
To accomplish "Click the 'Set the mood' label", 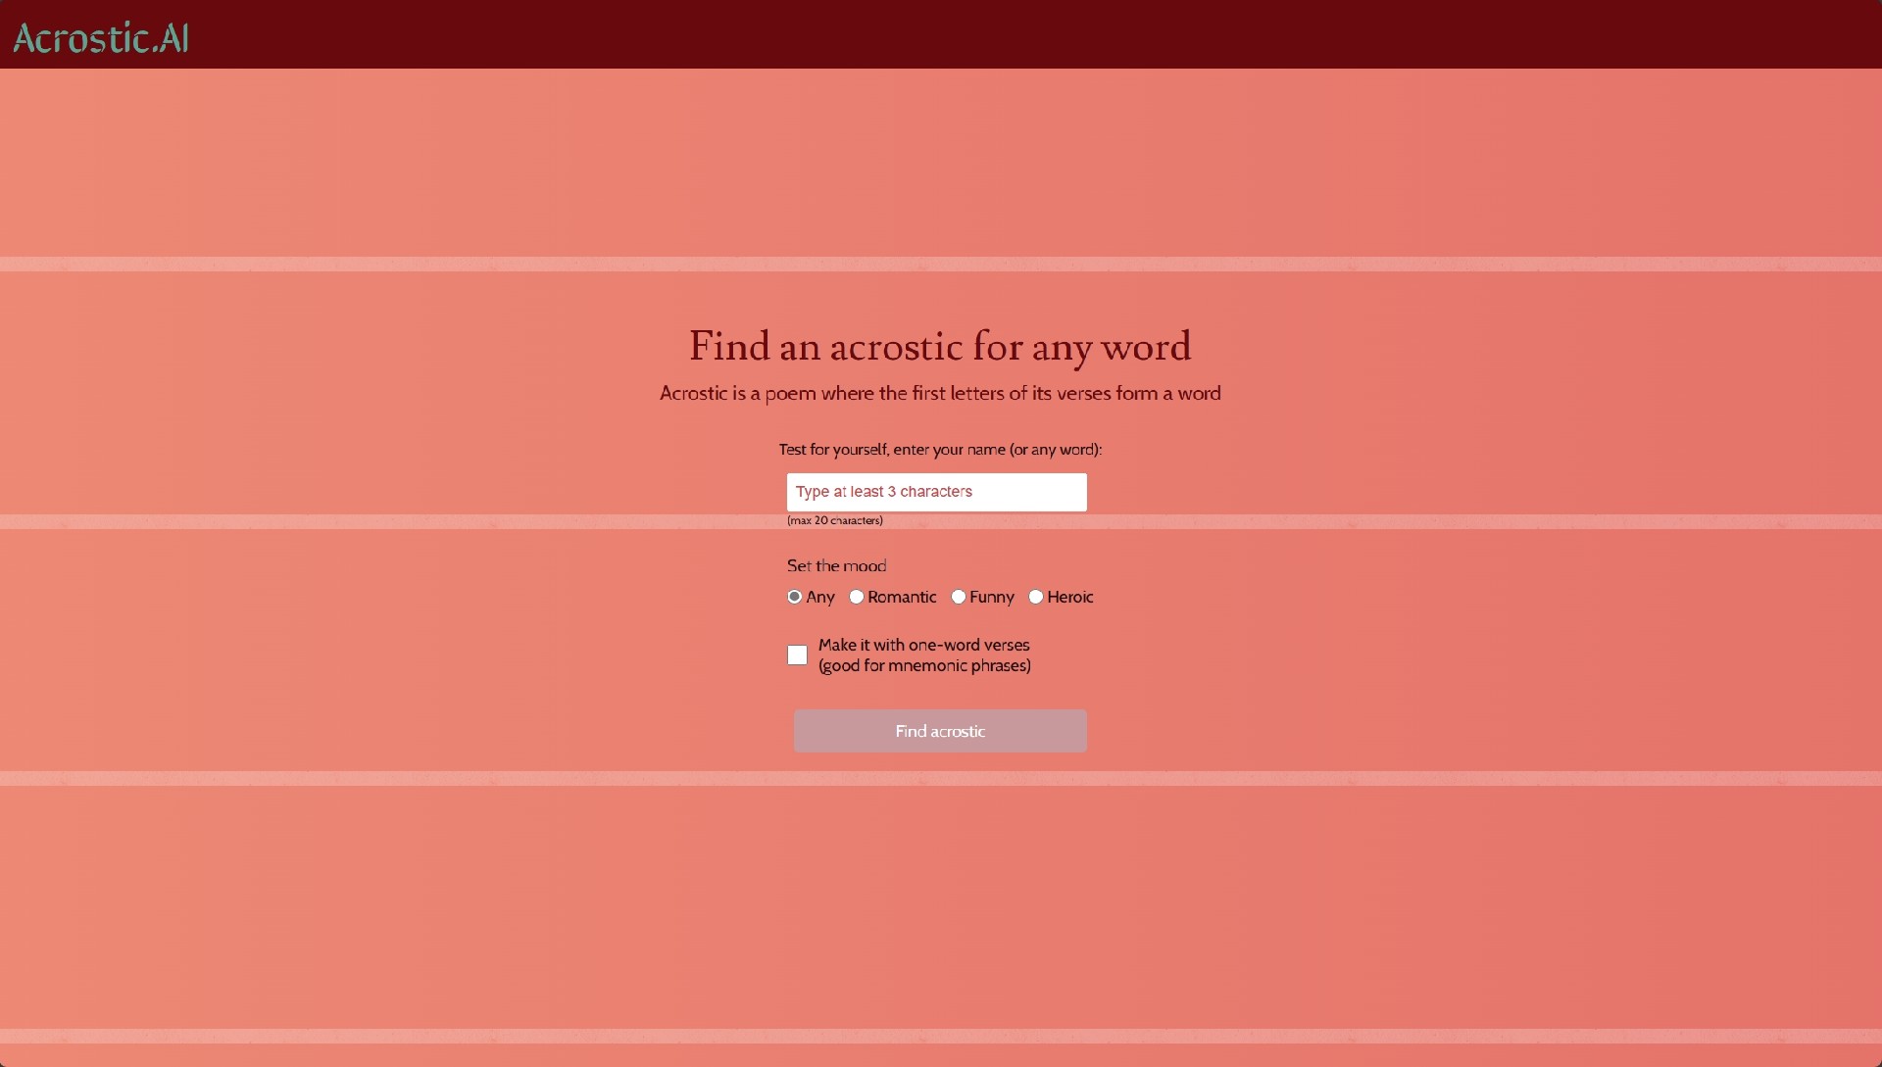I will [836, 565].
